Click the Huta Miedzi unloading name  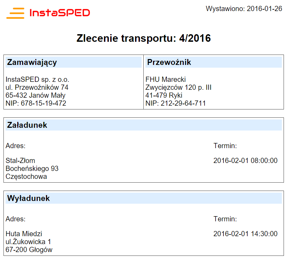tap(24, 234)
